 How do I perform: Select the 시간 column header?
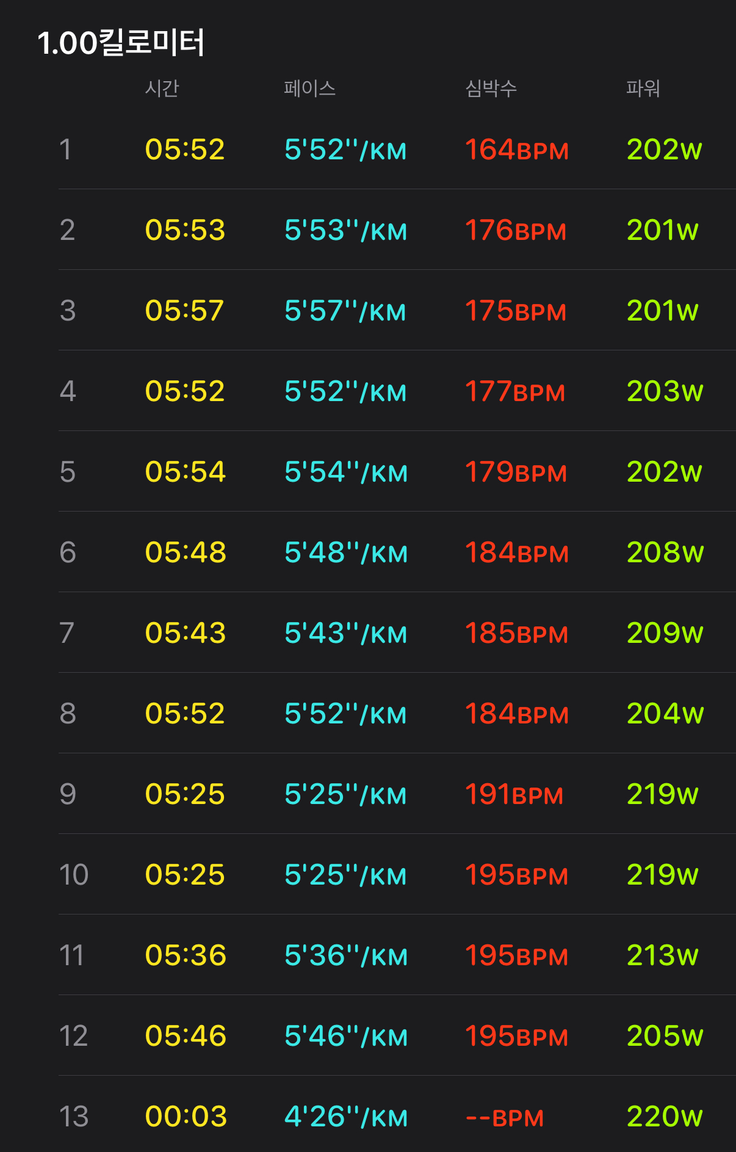coord(162,89)
